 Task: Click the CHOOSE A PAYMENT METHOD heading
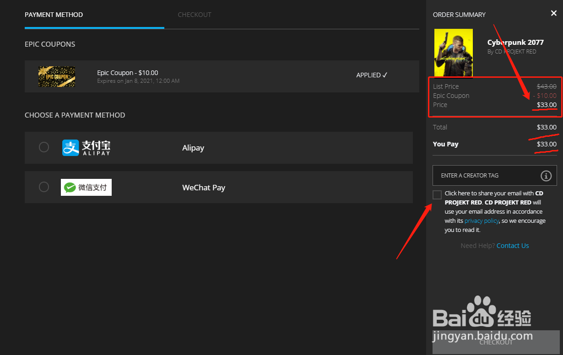click(75, 115)
